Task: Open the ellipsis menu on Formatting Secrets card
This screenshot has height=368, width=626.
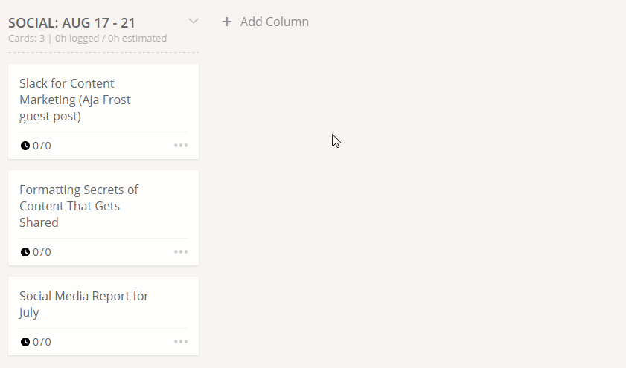Action: click(181, 252)
